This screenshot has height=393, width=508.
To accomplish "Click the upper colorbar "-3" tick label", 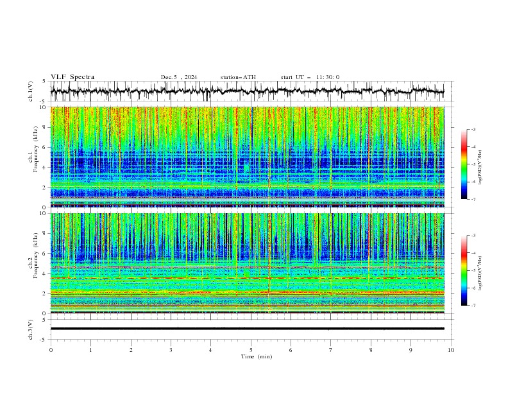I will 473,129.
